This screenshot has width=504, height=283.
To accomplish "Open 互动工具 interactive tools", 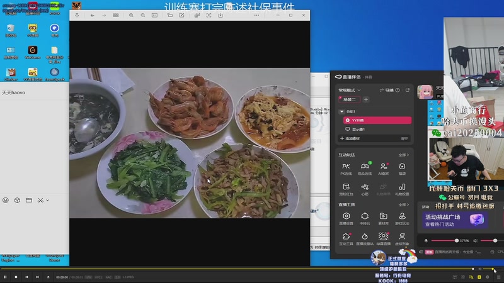I will click(x=346, y=239).
